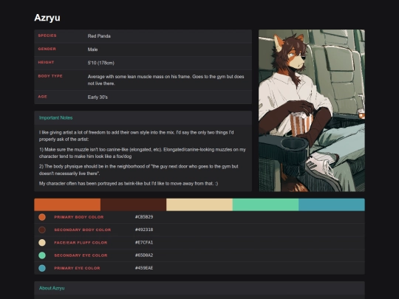The image size is (399, 299).
Task: Click the Height label
Action: (46, 62)
